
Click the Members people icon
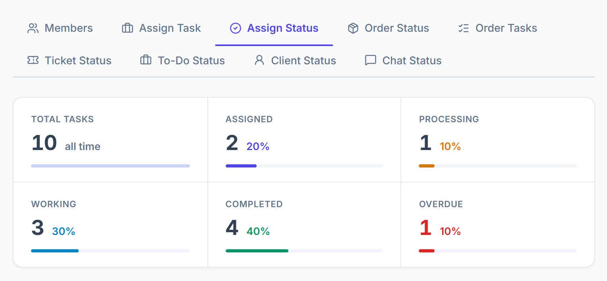click(33, 28)
